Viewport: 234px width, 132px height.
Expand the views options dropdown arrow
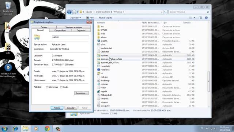tap(194, 18)
